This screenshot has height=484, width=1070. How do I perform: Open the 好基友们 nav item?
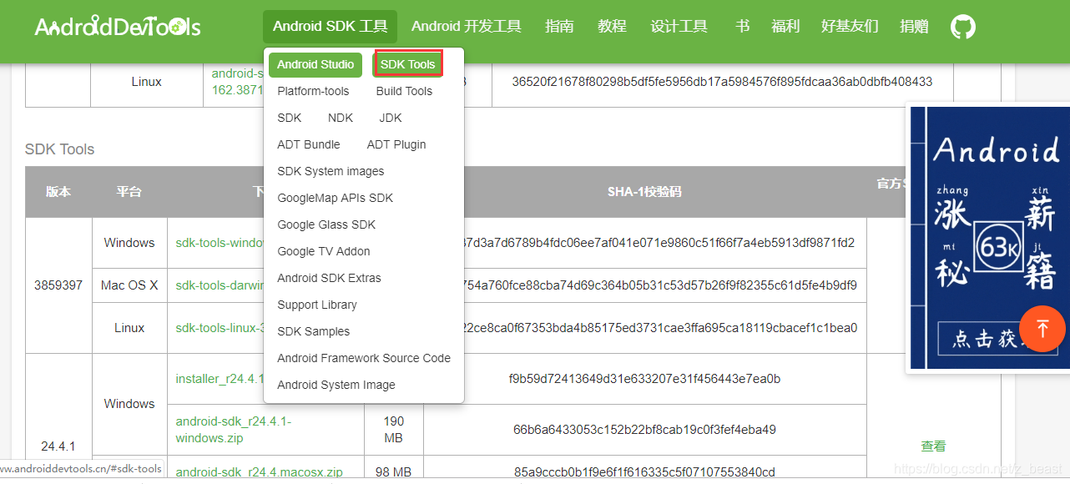[850, 27]
